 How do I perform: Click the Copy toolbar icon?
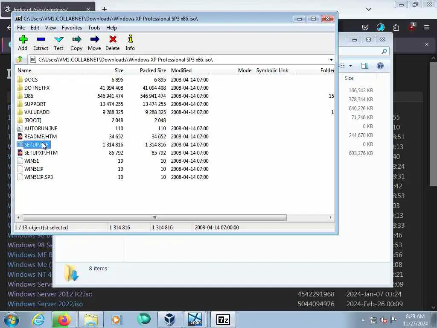76,39
